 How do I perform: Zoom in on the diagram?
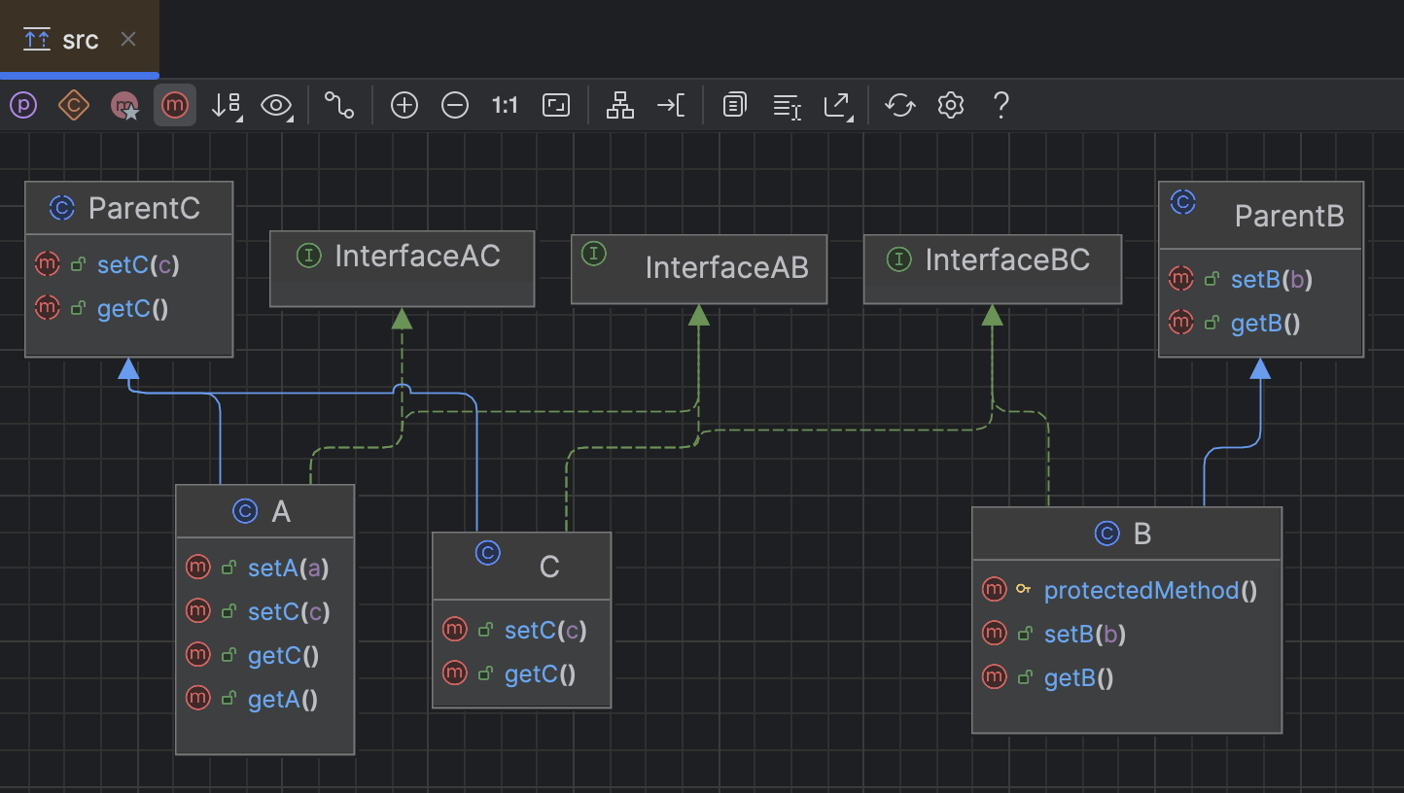pyautogui.click(x=404, y=105)
